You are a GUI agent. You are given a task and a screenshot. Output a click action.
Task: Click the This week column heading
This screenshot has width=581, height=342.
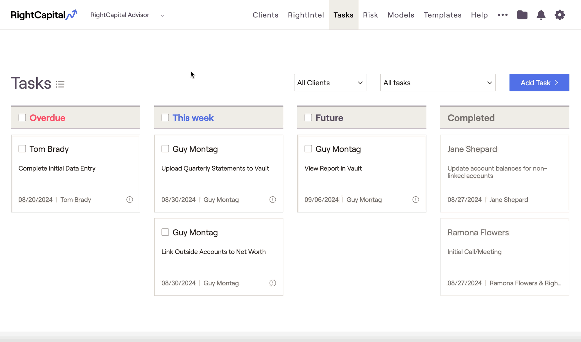[193, 118]
